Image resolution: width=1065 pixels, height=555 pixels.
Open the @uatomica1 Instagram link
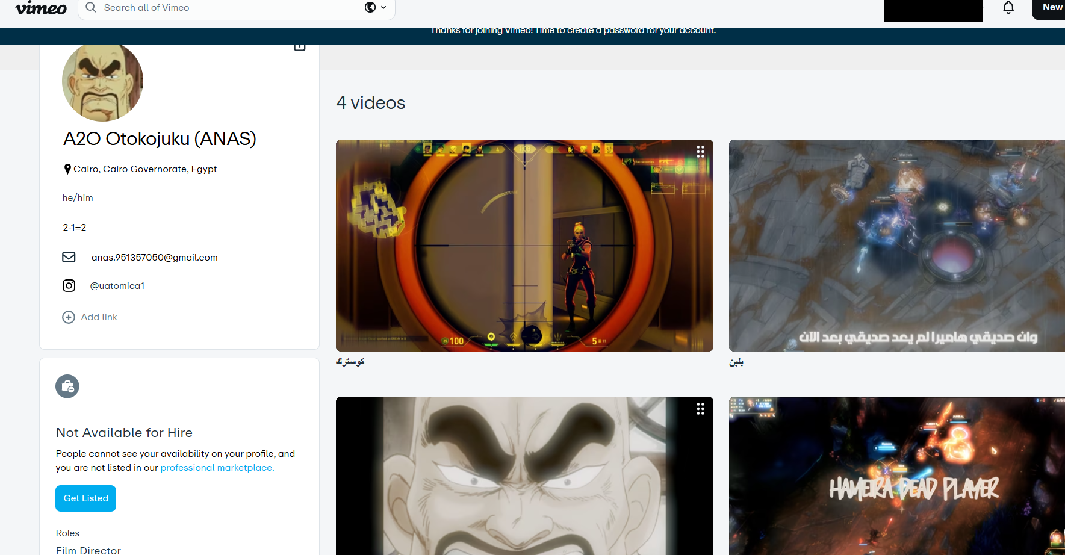click(117, 286)
